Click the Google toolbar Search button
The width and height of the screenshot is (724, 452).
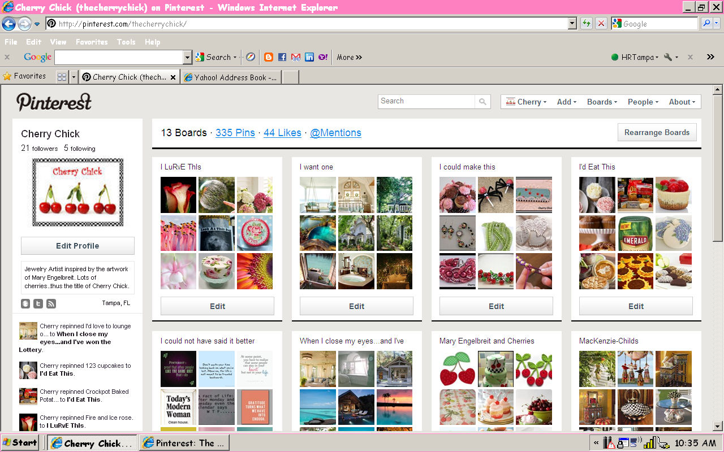[216, 57]
